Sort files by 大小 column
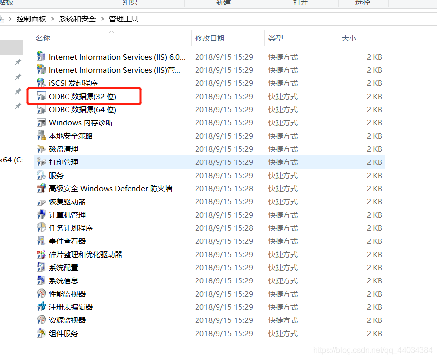 click(349, 39)
